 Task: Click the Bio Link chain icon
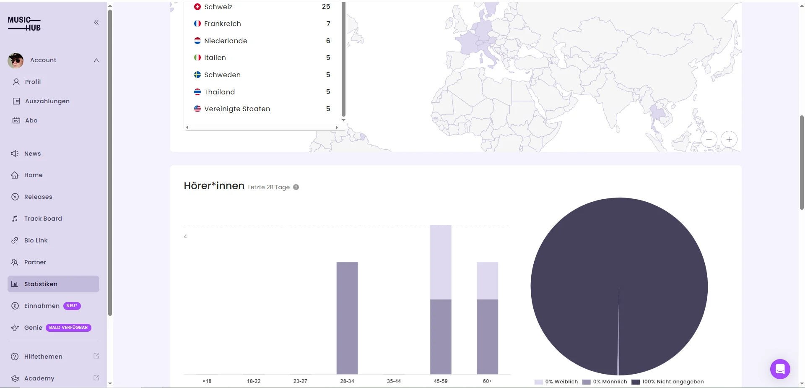coord(15,240)
